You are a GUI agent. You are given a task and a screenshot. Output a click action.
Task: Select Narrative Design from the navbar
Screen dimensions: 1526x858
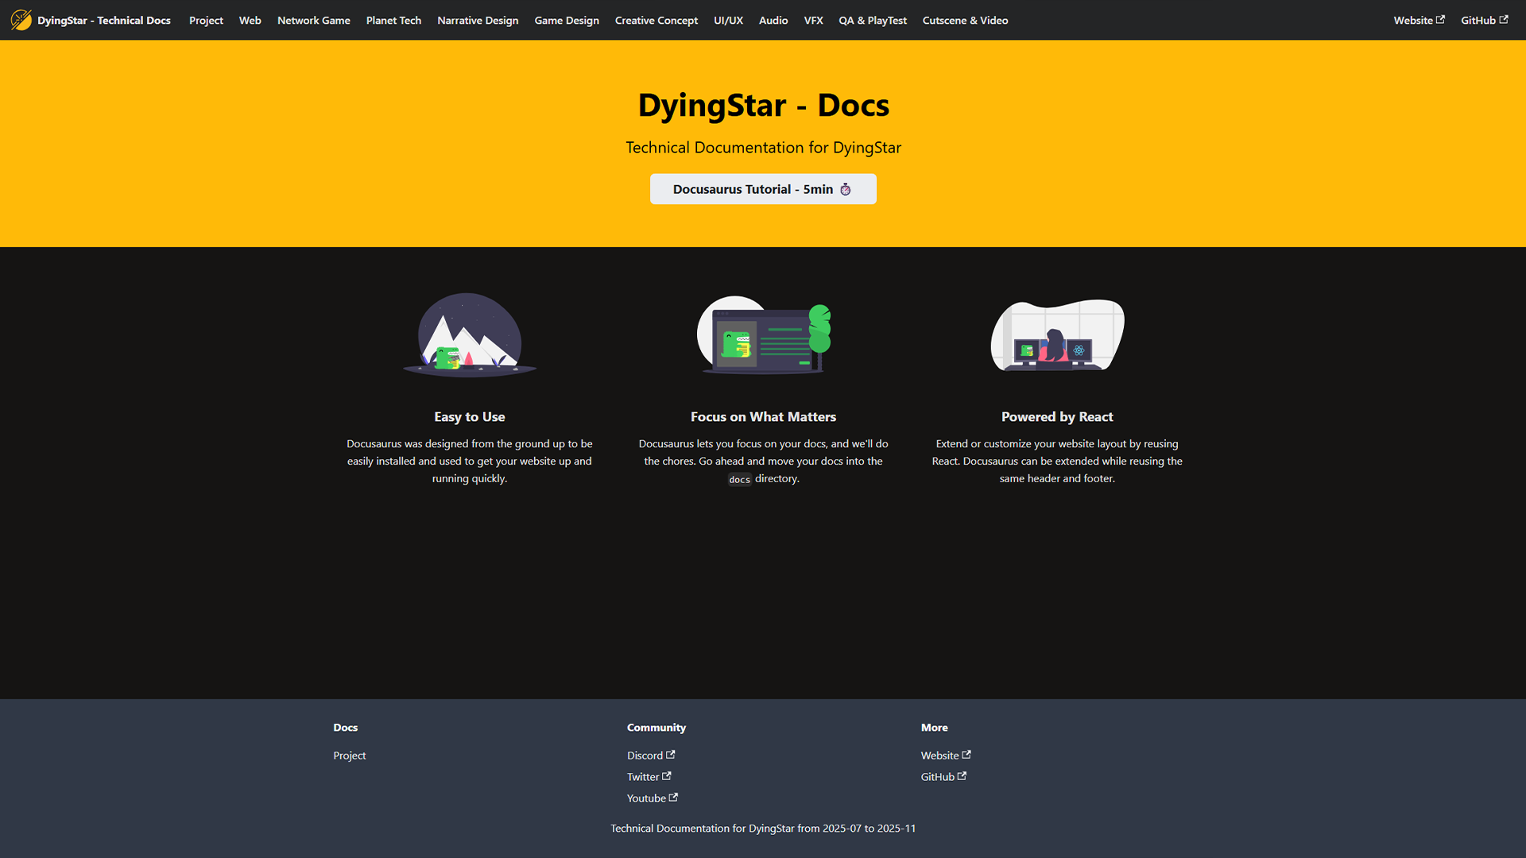click(478, 20)
